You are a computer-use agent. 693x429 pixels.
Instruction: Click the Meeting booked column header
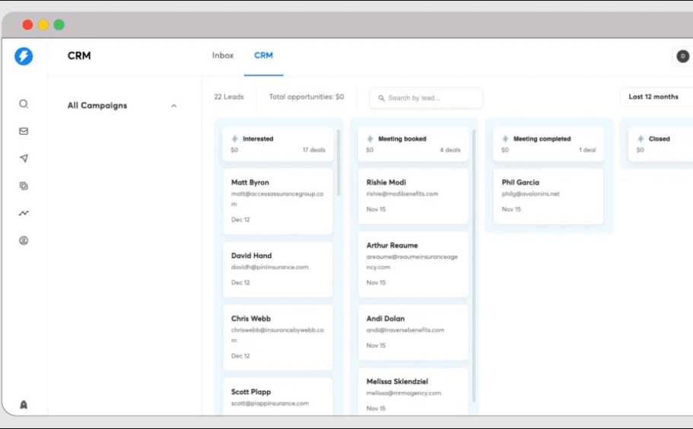(x=413, y=144)
